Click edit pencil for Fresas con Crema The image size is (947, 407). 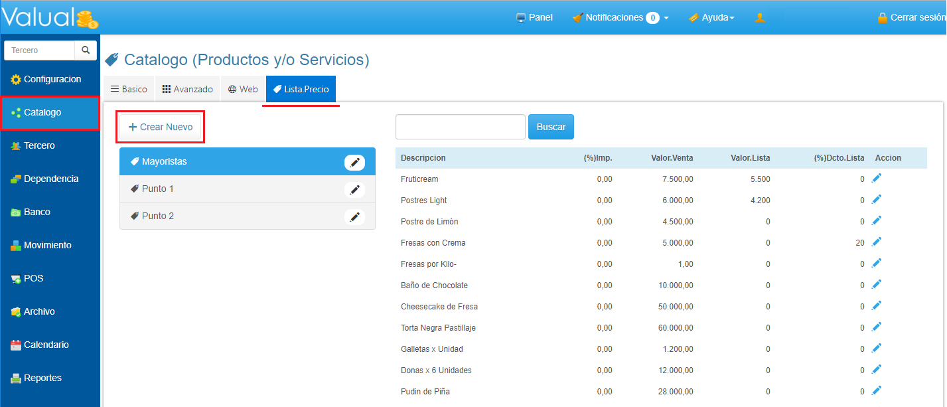pyautogui.click(x=876, y=242)
